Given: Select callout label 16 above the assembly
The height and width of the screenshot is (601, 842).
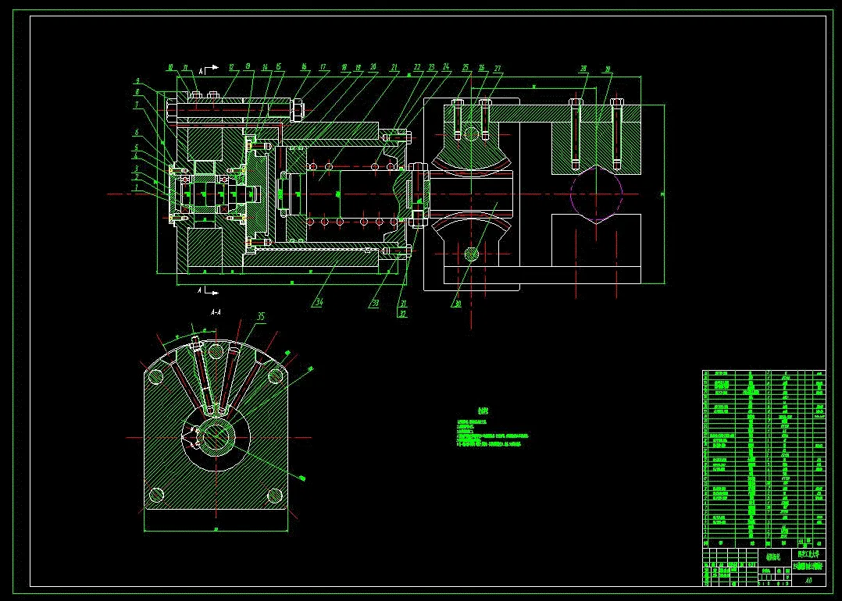Looking at the screenshot, I should click(x=304, y=67).
